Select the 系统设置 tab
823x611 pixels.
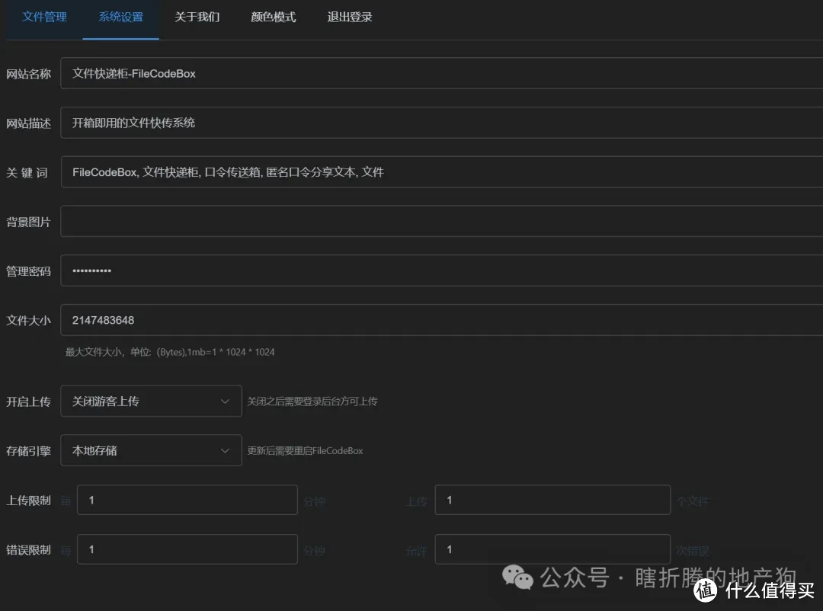[120, 16]
